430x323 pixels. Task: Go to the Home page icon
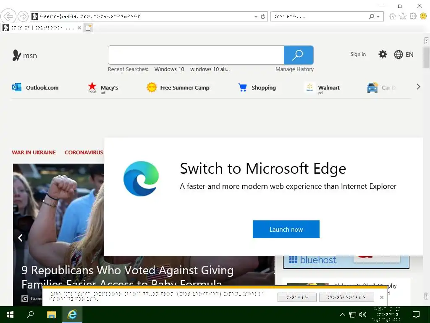coord(393,16)
